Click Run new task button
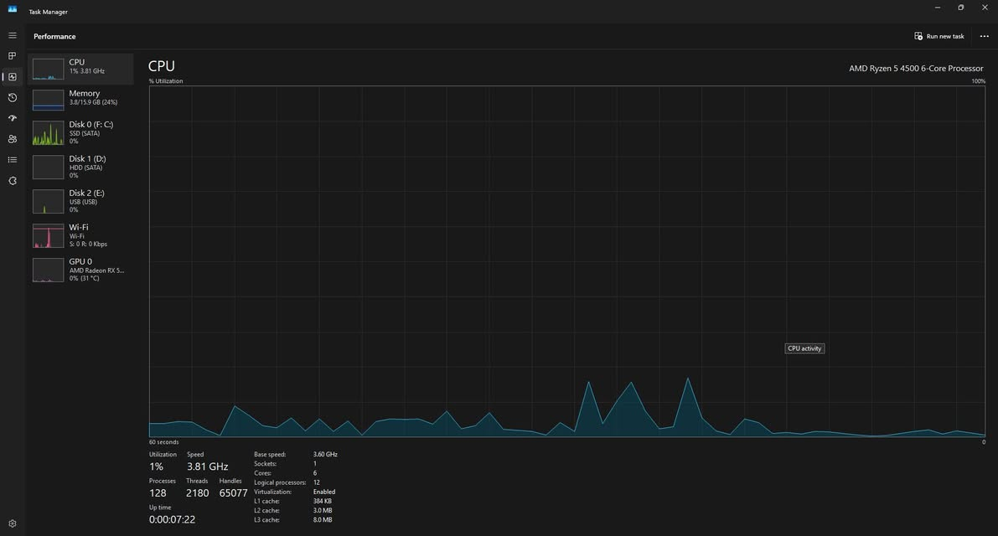Screen dimensions: 998x536 pyautogui.click(x=939, y=36)
